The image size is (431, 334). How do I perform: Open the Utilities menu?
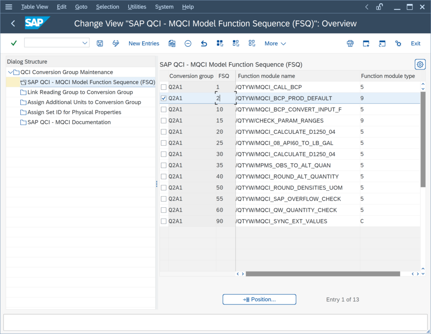click(x=137, y=7)
